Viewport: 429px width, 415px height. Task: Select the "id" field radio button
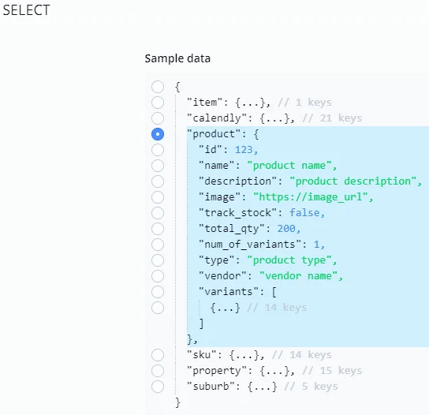[x=158, y=150]
